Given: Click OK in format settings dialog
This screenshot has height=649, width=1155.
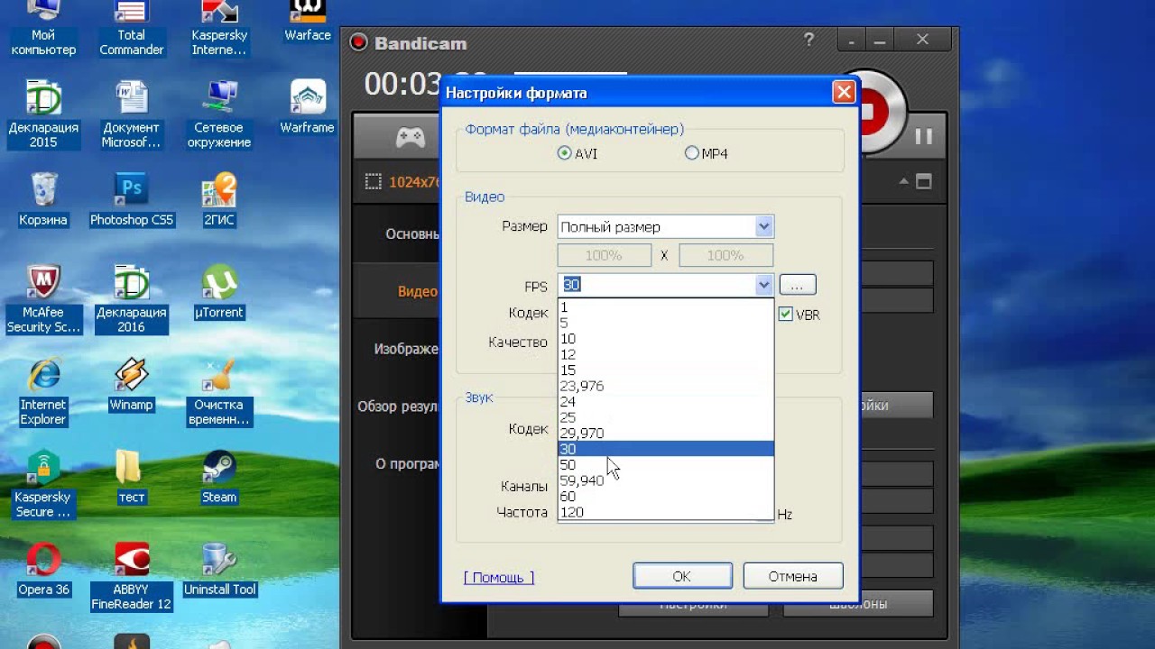Looking at the screenshot, I should 682,576.
